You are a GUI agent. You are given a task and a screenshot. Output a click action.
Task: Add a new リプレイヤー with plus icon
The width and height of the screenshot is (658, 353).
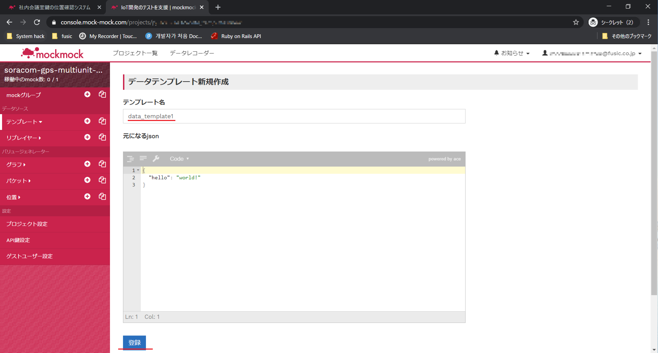[87, 137]
